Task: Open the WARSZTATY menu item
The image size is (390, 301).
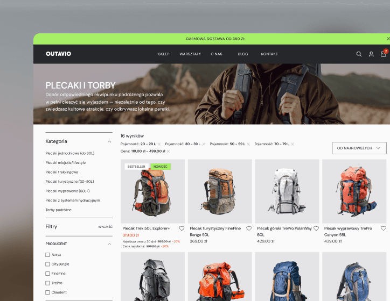Action: 190,54
